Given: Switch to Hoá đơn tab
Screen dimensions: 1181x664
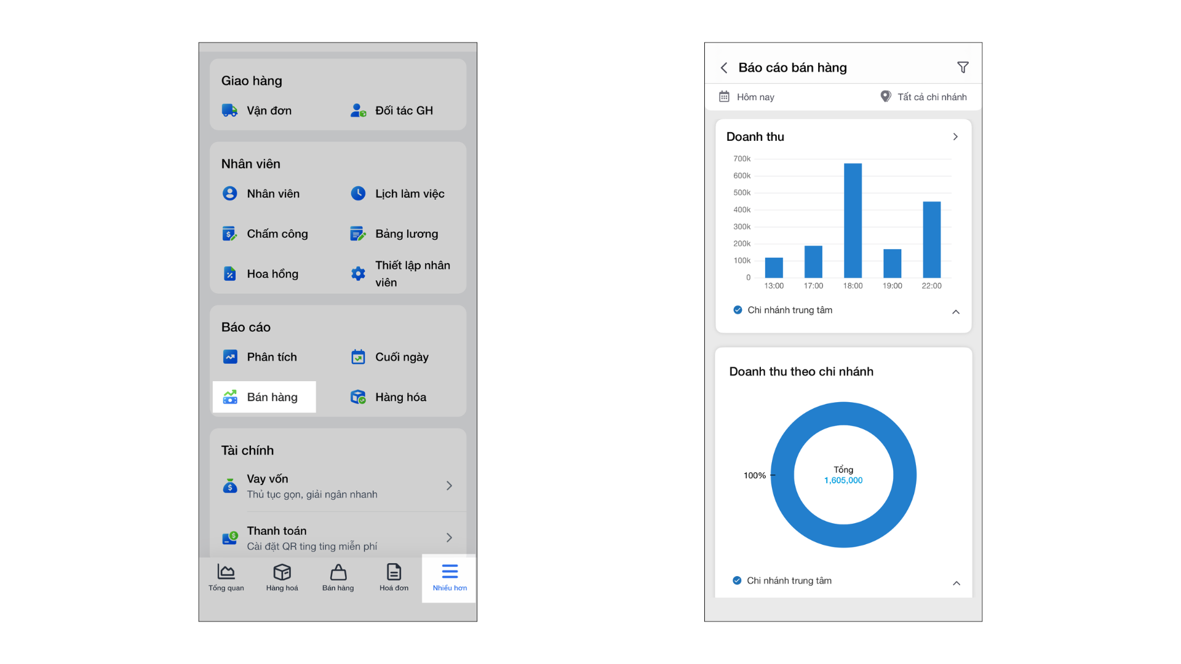Looking at the screenshot, I should (x=394, y=578).
